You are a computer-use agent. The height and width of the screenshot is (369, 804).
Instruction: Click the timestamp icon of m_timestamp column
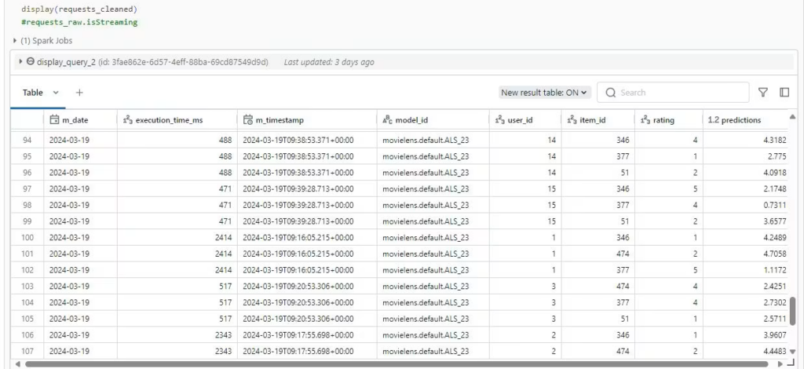248,120
